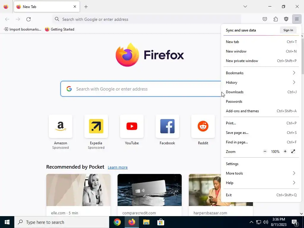Click the Firefox View pinned icon

click(x=6, y=7)
